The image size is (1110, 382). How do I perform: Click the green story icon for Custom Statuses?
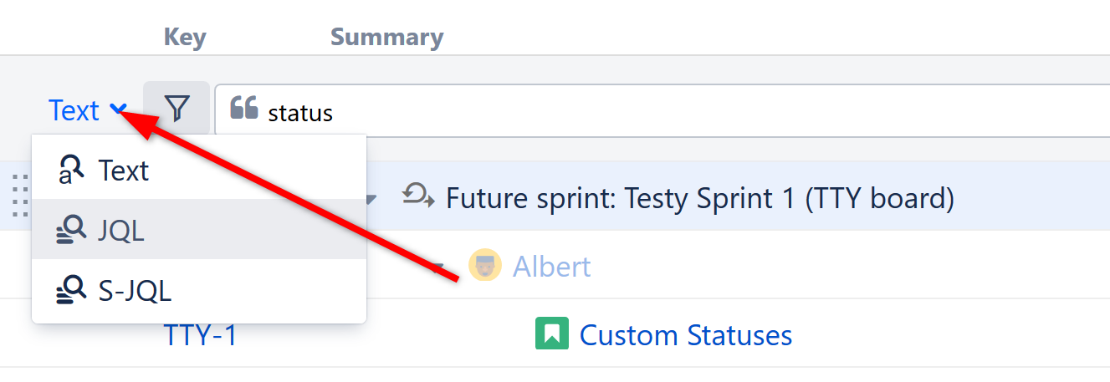551,334
